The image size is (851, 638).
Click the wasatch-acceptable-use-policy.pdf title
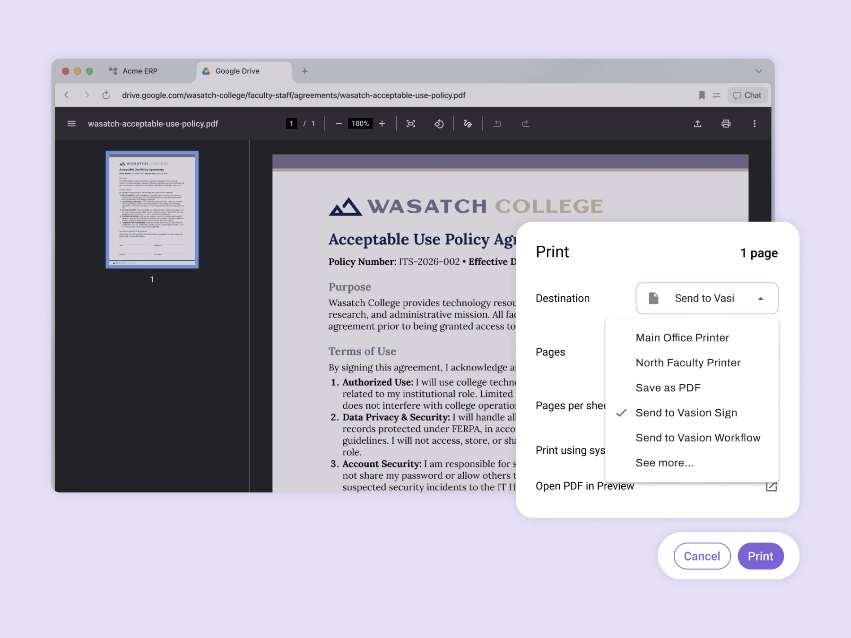(x=153, y=124)
